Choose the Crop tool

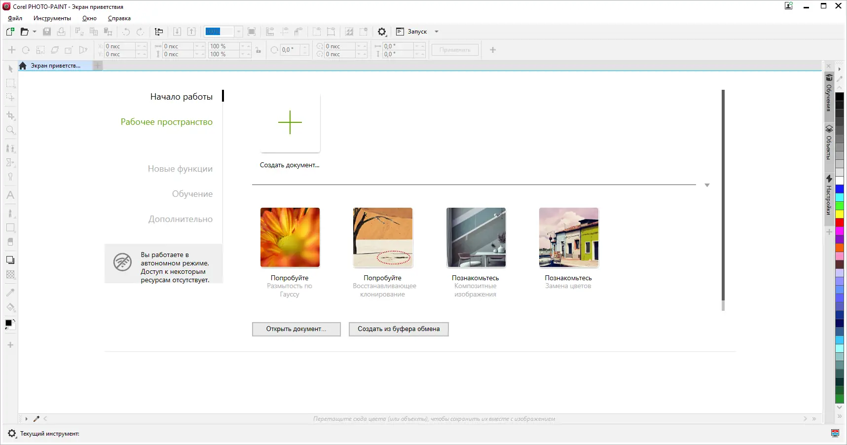(x=10, y=115)
